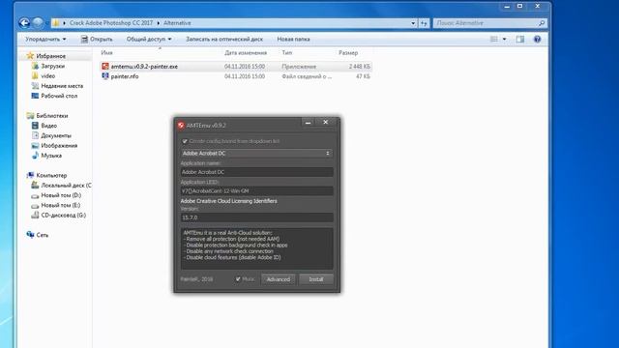The width and height of the screenshot is (619, 348).
Task: Click the search magnifier icon
Action: tap(542, 23)
